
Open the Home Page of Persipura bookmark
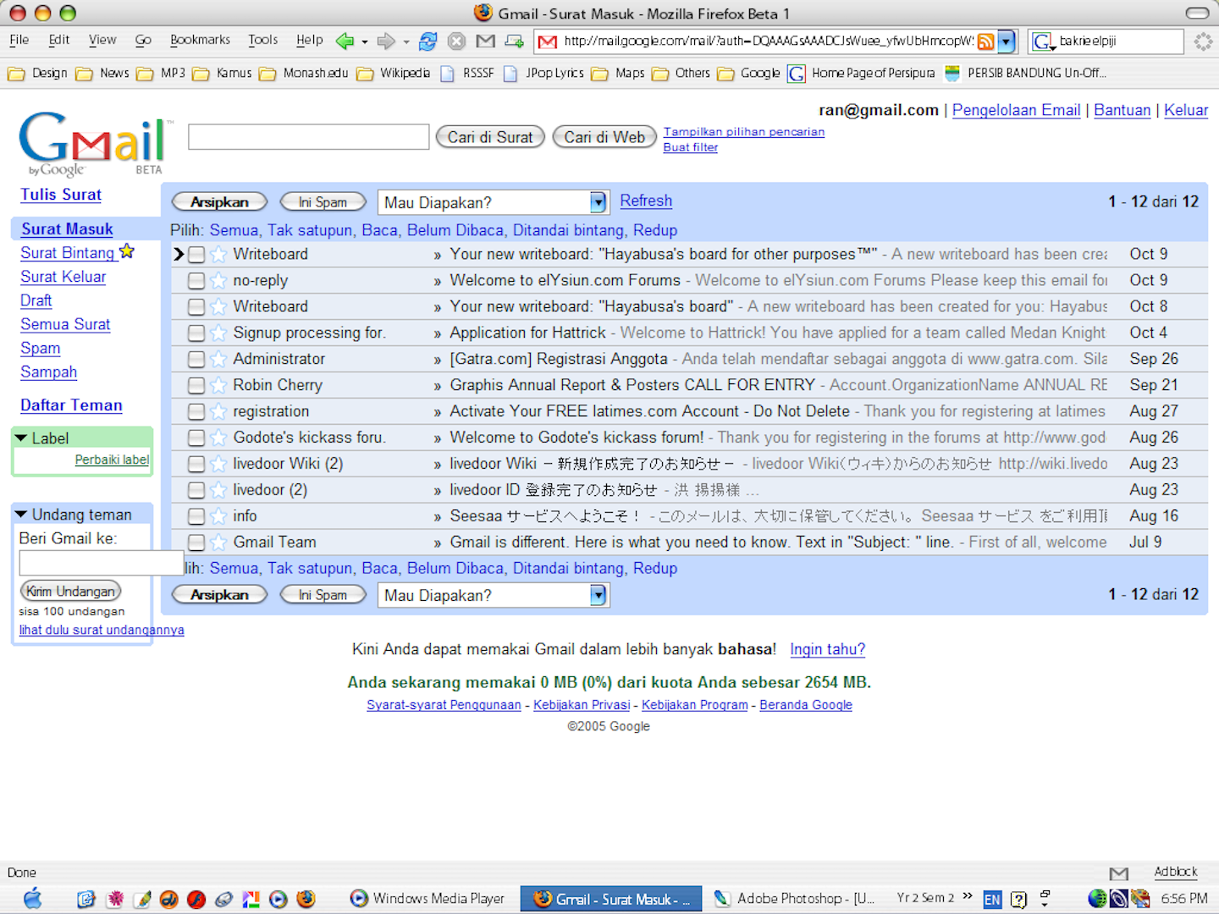[862, 74]
